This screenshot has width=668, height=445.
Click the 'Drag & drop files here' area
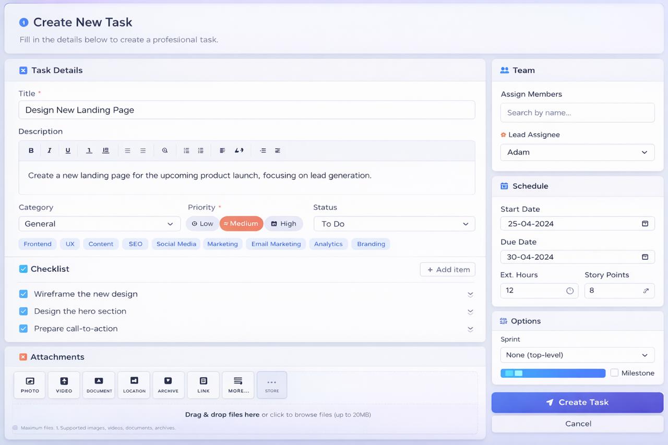(x=245, y=418)
